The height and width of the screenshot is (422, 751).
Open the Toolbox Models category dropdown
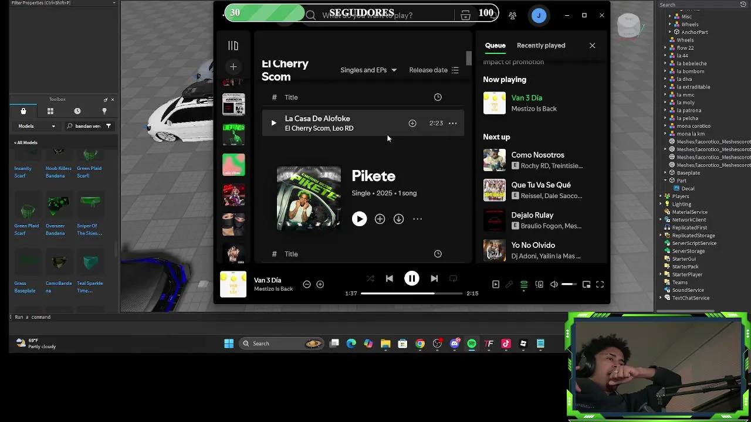(x=36, y=126)
